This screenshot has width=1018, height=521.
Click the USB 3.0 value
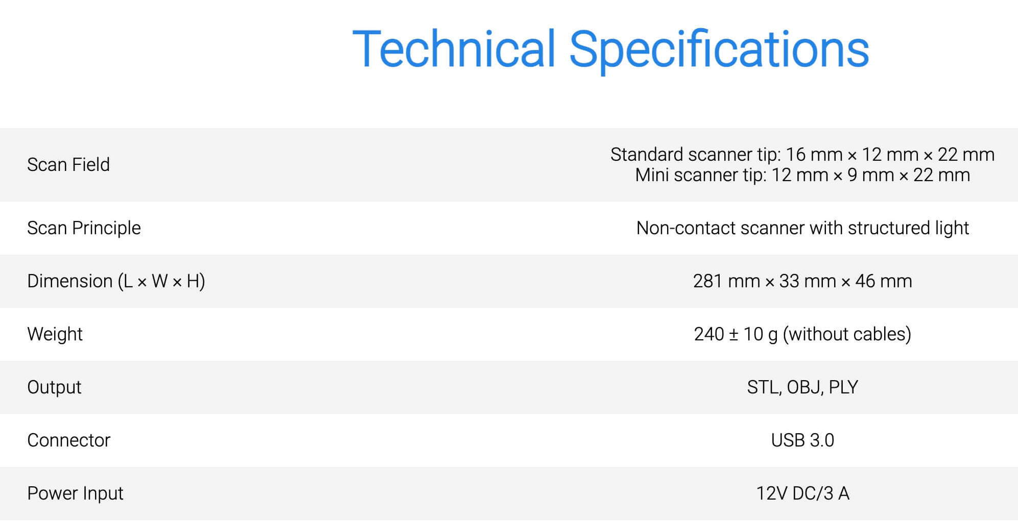click(x=802, y=440)
